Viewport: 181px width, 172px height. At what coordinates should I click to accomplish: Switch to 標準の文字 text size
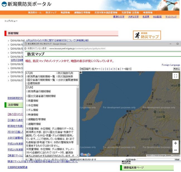pos(119,17)
